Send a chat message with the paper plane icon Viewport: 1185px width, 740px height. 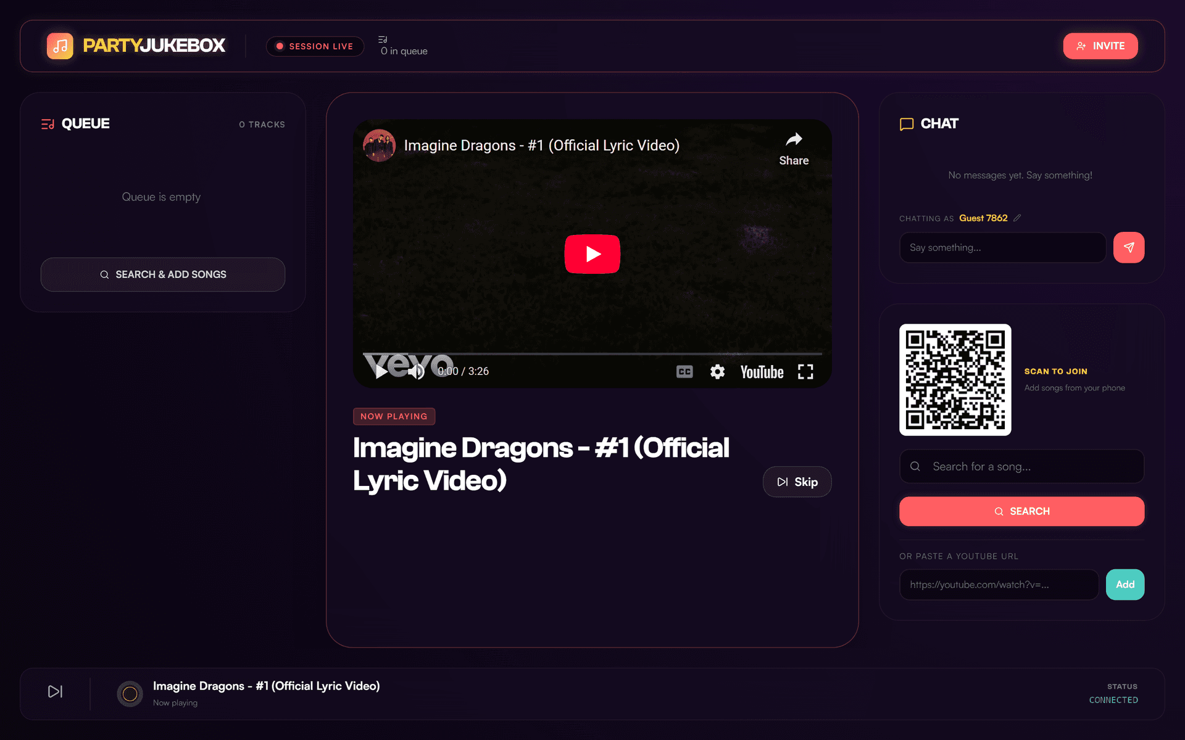[x=1129, y=247]
